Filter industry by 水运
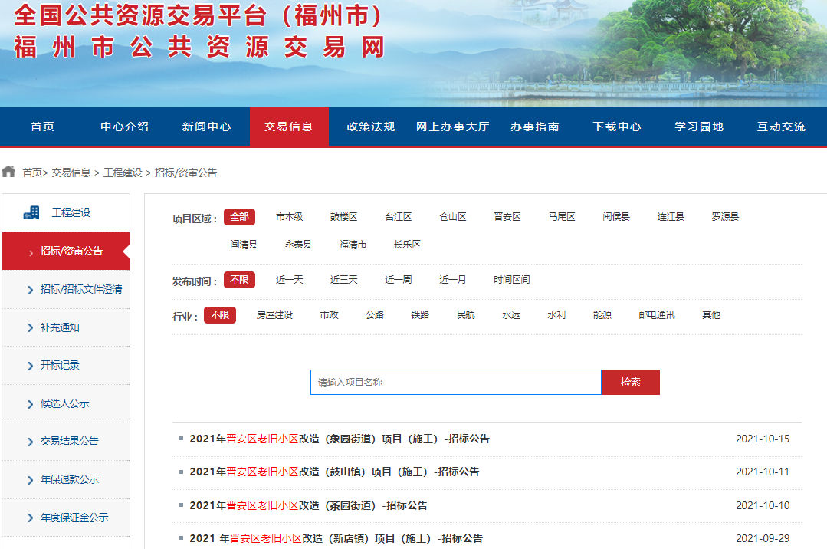Screen dimensions: 827x549 coord(511,315)
